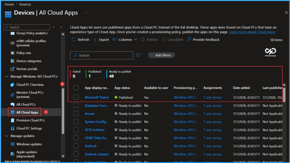
Task: Sort by Available to user column
Action: coord(156,88)
